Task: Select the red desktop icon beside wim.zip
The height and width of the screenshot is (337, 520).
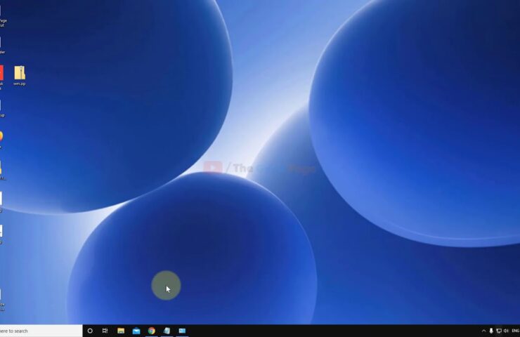Action: [x=1, y=73]
